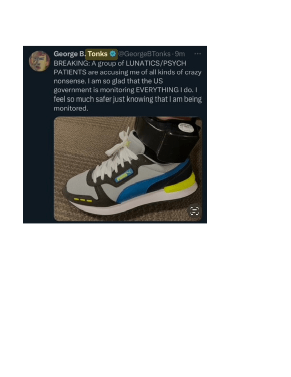Click the blue verified checkmark badge
Viewport: 291px width, 377px height.
click(113, 54)
